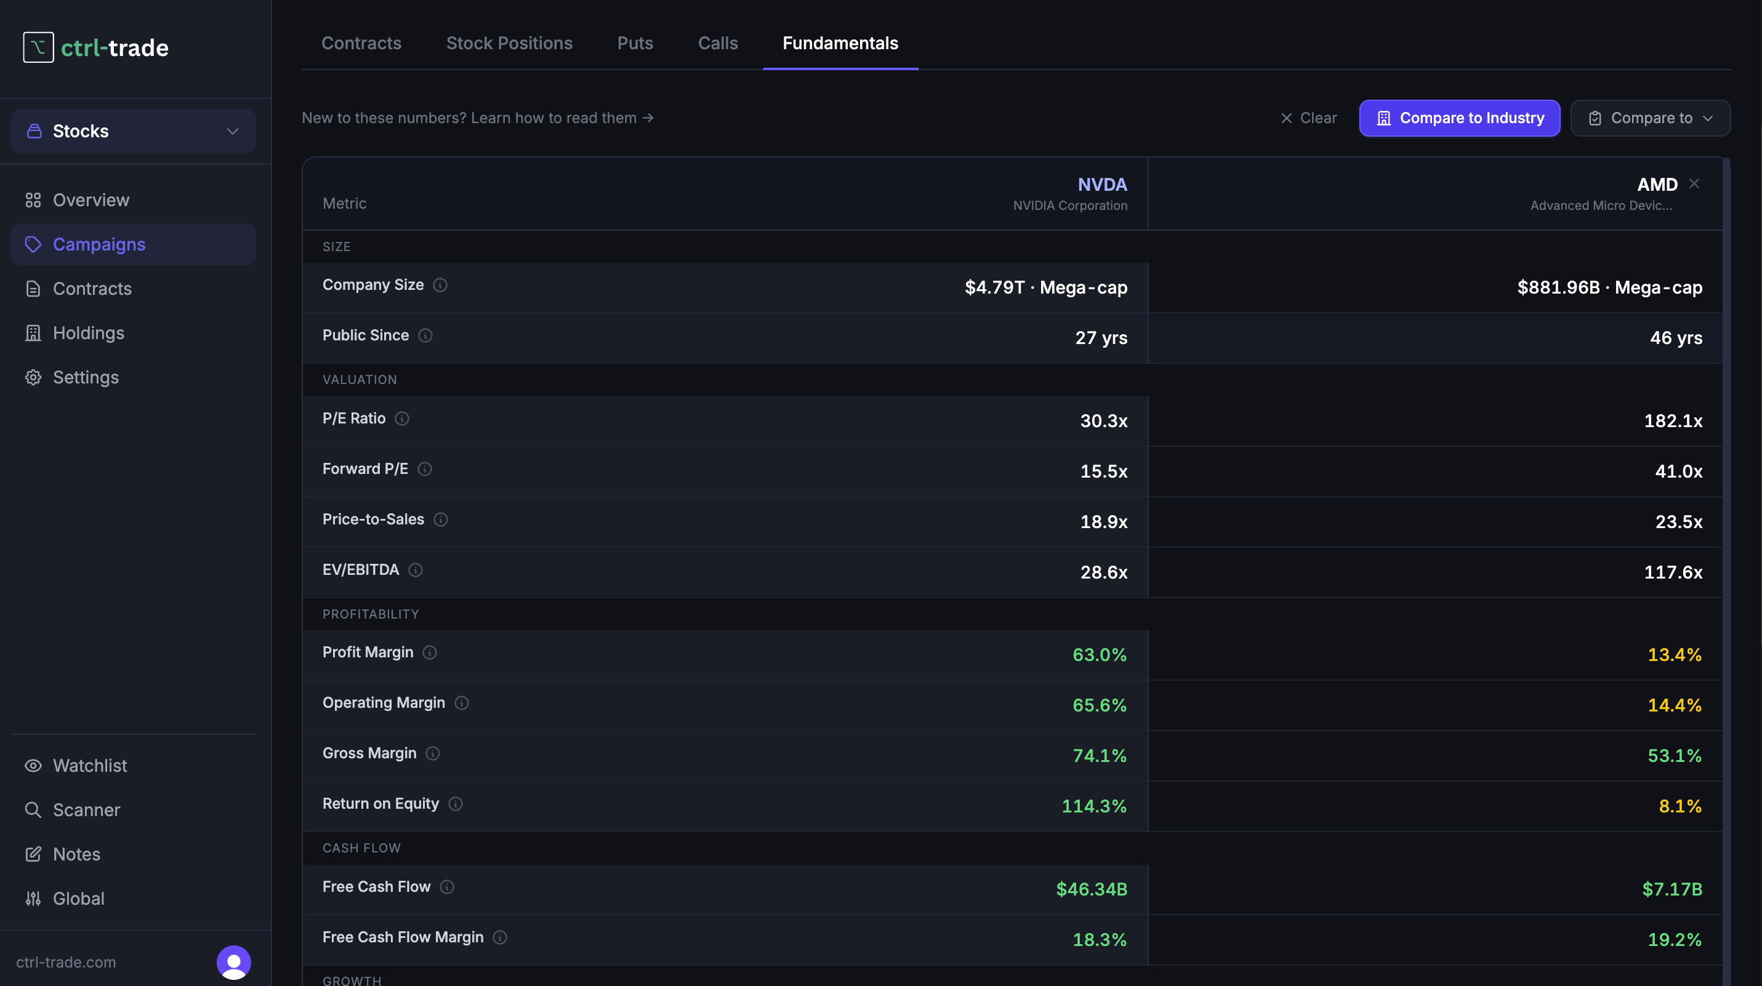
Task: Show info for Forward P/E
Action: (425, 469)
